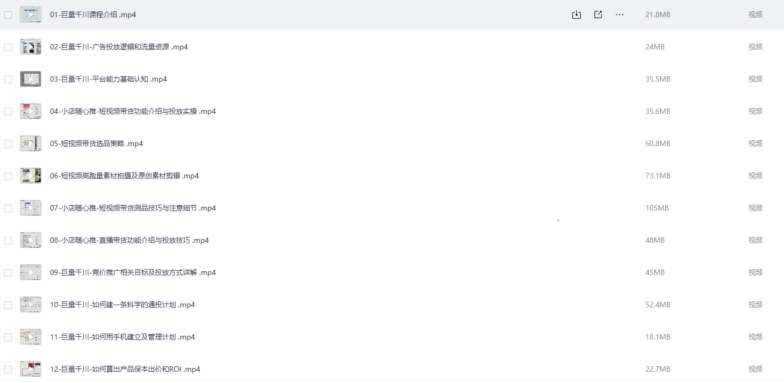
Task: Check the box for 01-巨量千川课程介绍.mp4
Action: [x=8, y=15]
